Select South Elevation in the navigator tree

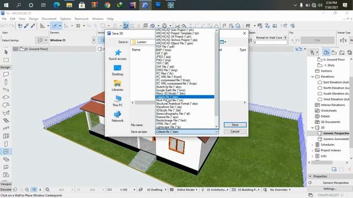pos(336,94)
